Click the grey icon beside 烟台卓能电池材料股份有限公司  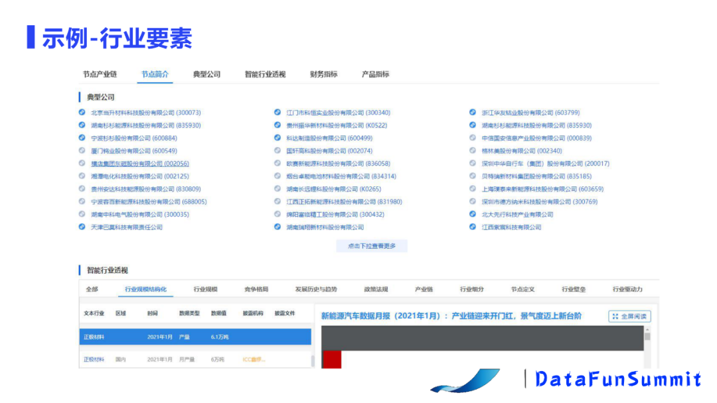(277, 176)
